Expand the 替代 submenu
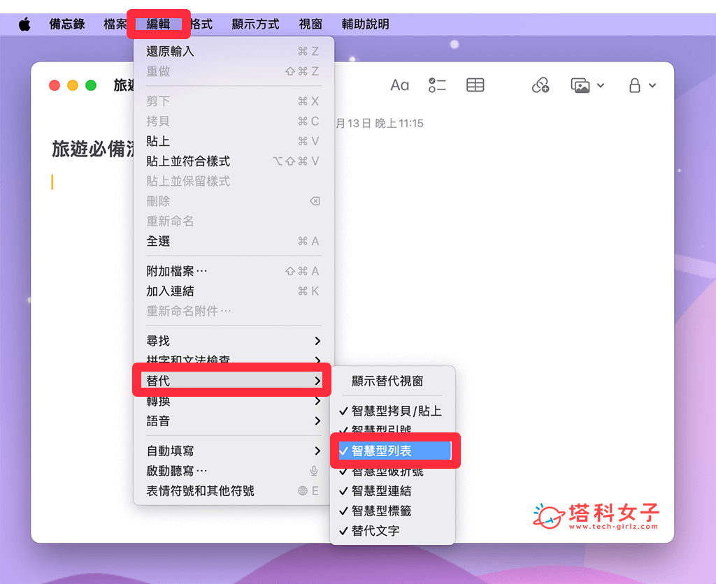716x584 pixels. click(x=231, y=381)
